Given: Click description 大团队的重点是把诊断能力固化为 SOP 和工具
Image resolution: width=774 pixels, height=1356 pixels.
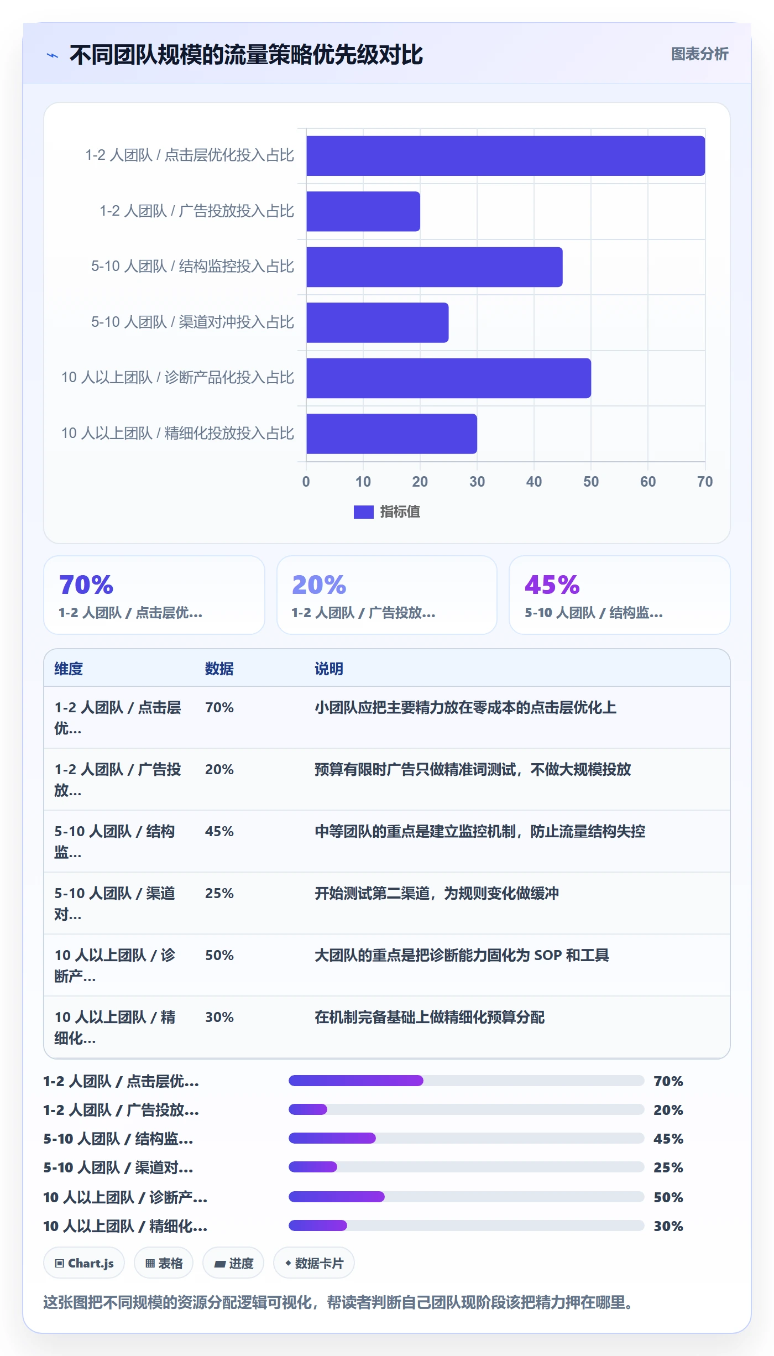Looking at the screenshot, I should [462, 955].
